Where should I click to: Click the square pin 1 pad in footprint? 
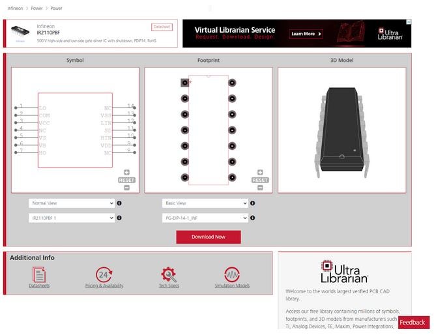184,83
